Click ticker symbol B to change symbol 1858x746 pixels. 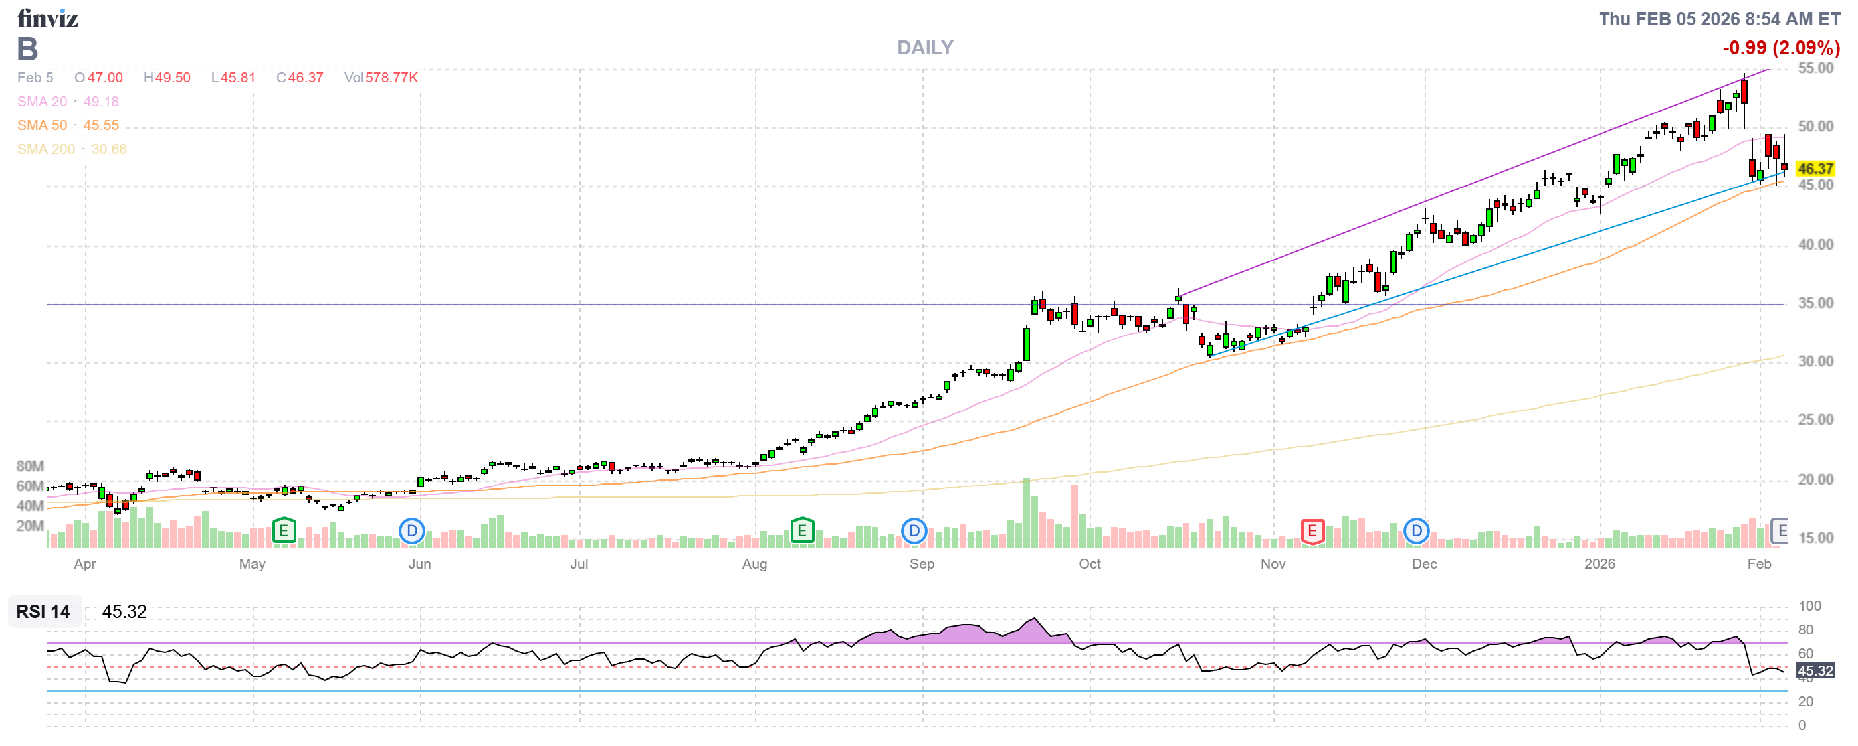(27, 50)
